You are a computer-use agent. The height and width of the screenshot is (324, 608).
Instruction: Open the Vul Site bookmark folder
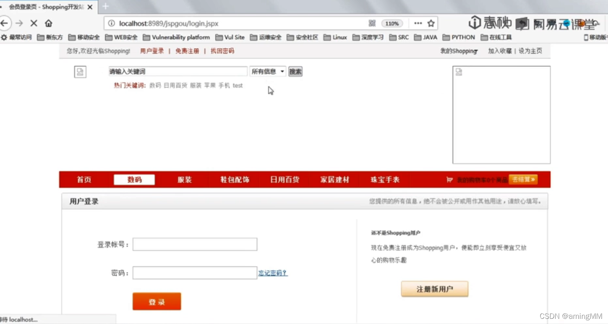click(x=230, y=37)
